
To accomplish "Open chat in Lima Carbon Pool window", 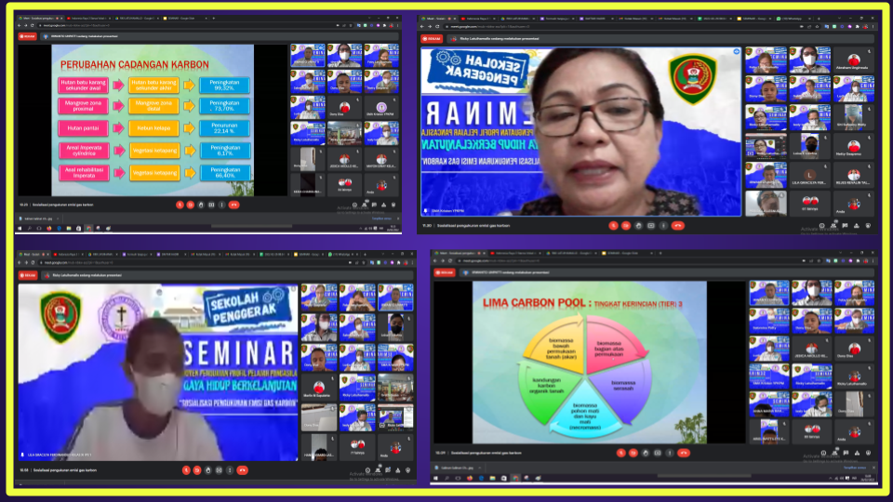I will click(x=846, y=453).
